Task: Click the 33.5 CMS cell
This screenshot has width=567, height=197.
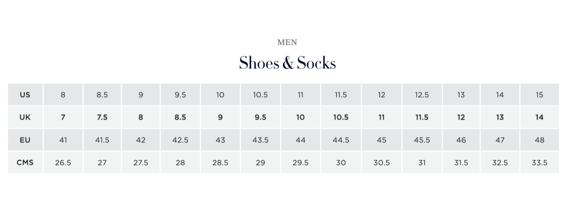Action: [539, 162]
